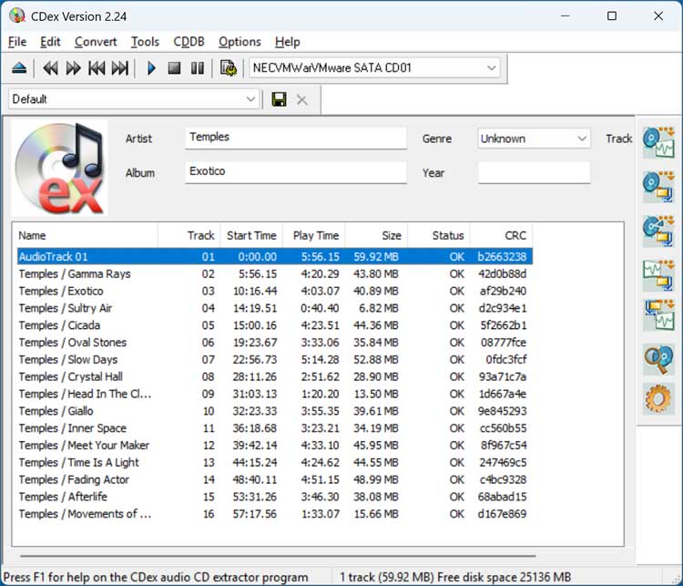Sort by Play Time column header
The image size is (683, 586).
[313, 235]
